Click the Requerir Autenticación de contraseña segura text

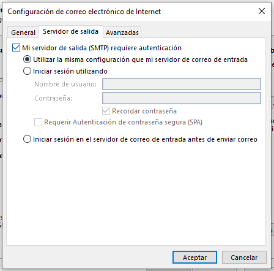(x=123, y=122)
